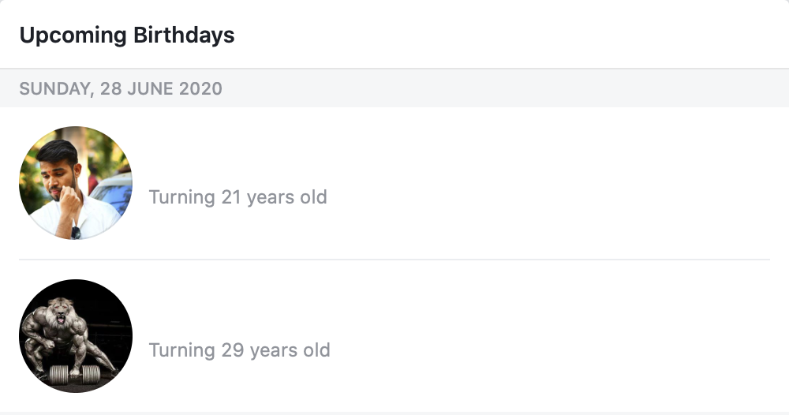Click the man's dark hair in the first avatar
789x415 pixels.
58,152
